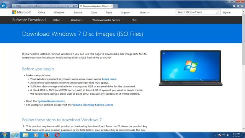
Task: Open the File Explorer folder taskbar icon
Action: tap(26, 135)
